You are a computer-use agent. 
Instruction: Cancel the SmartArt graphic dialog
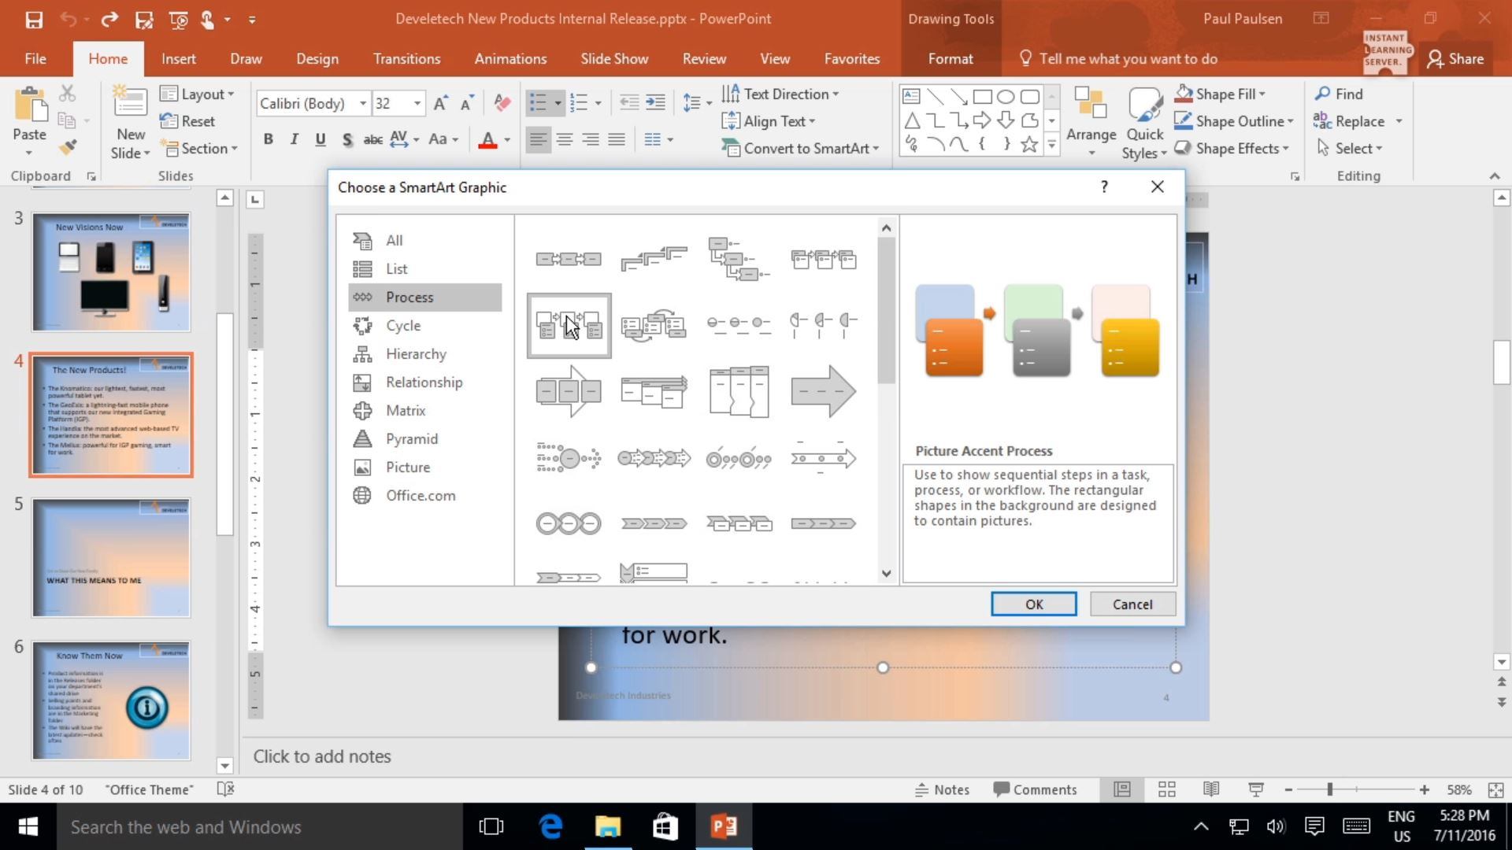(x=1132, y=604)
